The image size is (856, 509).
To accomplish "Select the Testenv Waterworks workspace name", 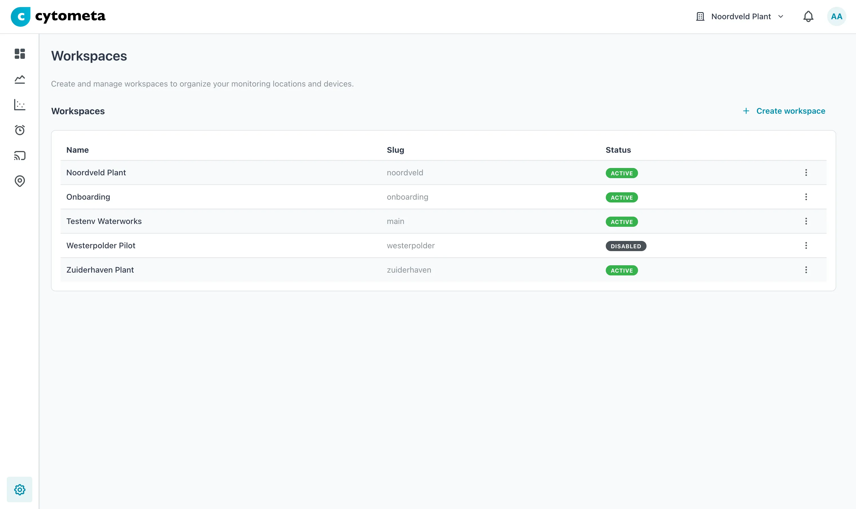I will (x=104, y=221).
